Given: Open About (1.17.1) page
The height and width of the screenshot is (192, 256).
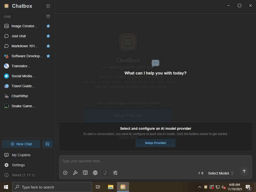Looking at the screenshot, I should coord(27,175).
